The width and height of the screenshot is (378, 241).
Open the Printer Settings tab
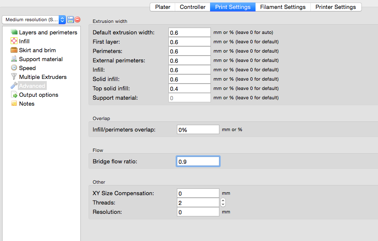[335, 7]
